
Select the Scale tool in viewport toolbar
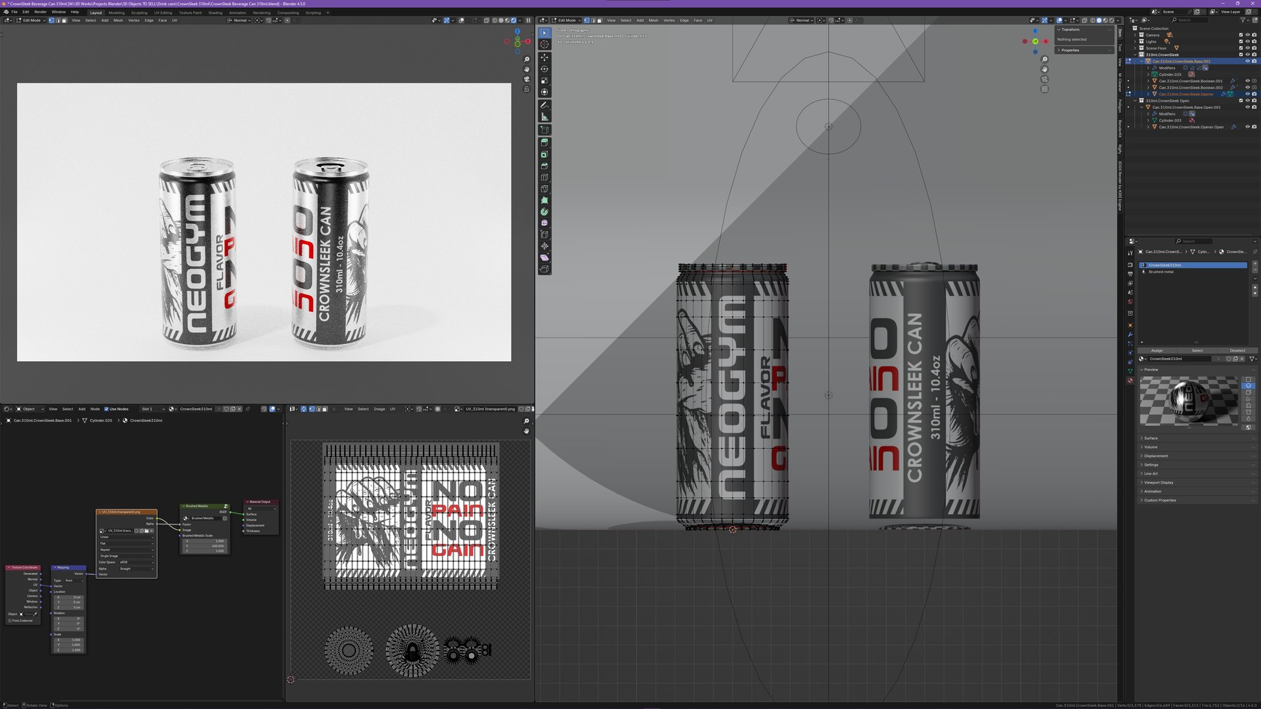(544, 80)
